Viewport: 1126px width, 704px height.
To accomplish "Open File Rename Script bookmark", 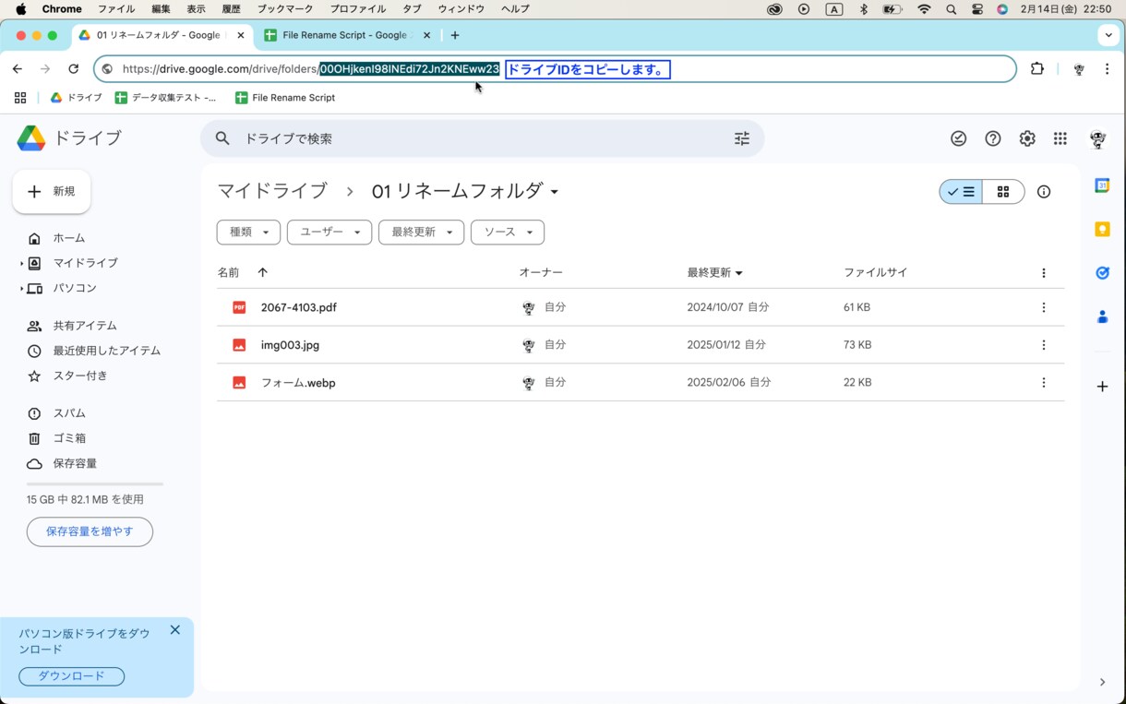I will click(284, 98).
